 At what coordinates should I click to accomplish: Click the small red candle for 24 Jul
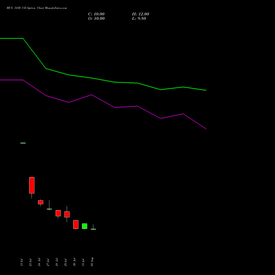tap(41, 202)
